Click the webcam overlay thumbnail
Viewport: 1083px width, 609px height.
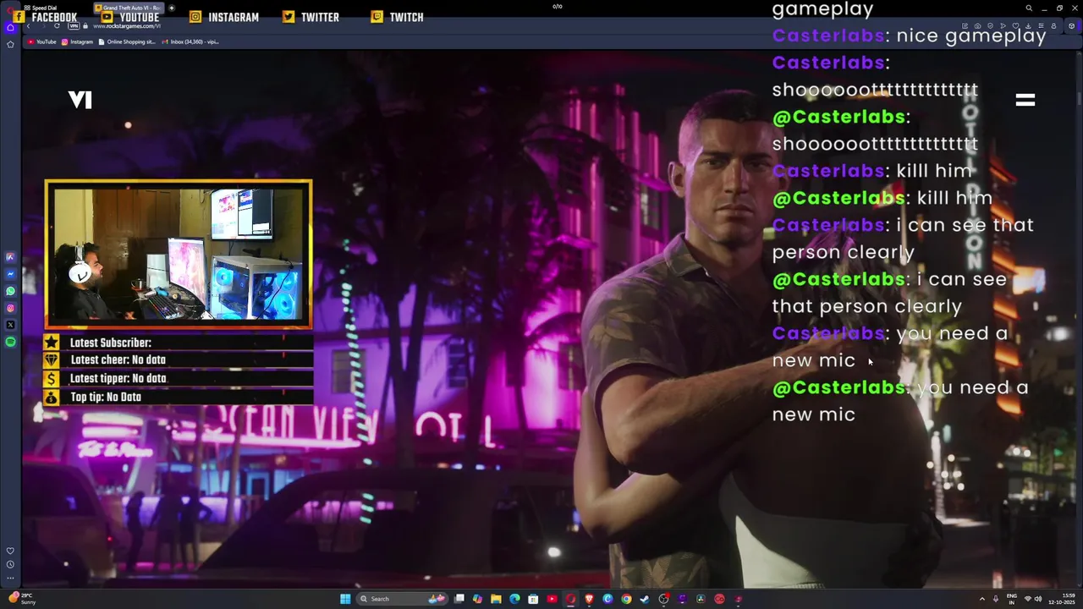(x=179, y=254)
